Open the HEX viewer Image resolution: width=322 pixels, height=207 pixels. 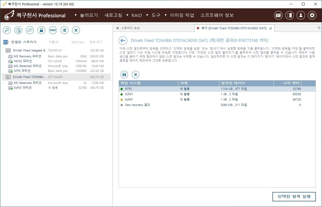(x=53, y=30)
